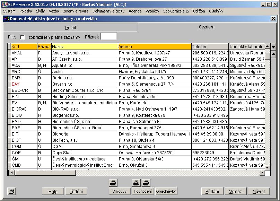The width and height of the screenshot is (280, 201).
Task: Click phone '+45 45 29 00 00'
Action: click(210, 134)
